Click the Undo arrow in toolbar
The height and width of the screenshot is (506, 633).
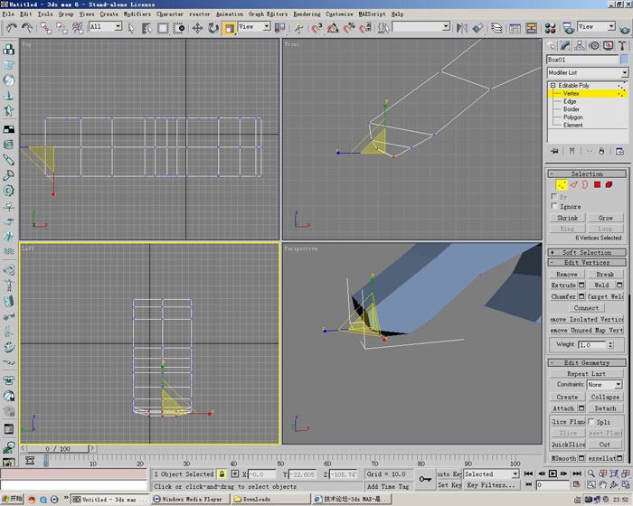click(11, 28)
